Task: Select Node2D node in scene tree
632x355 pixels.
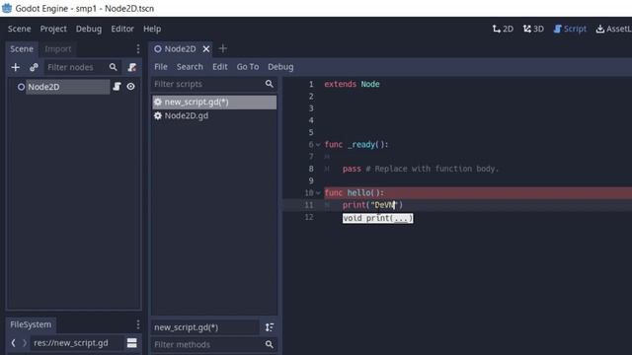Action: [68, 87]
